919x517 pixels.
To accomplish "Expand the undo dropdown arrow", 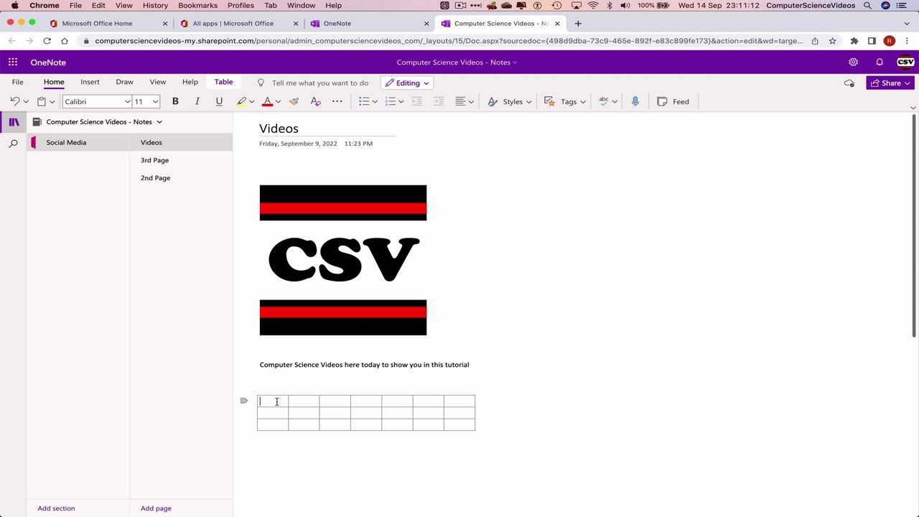I will [x=26, y=102].
